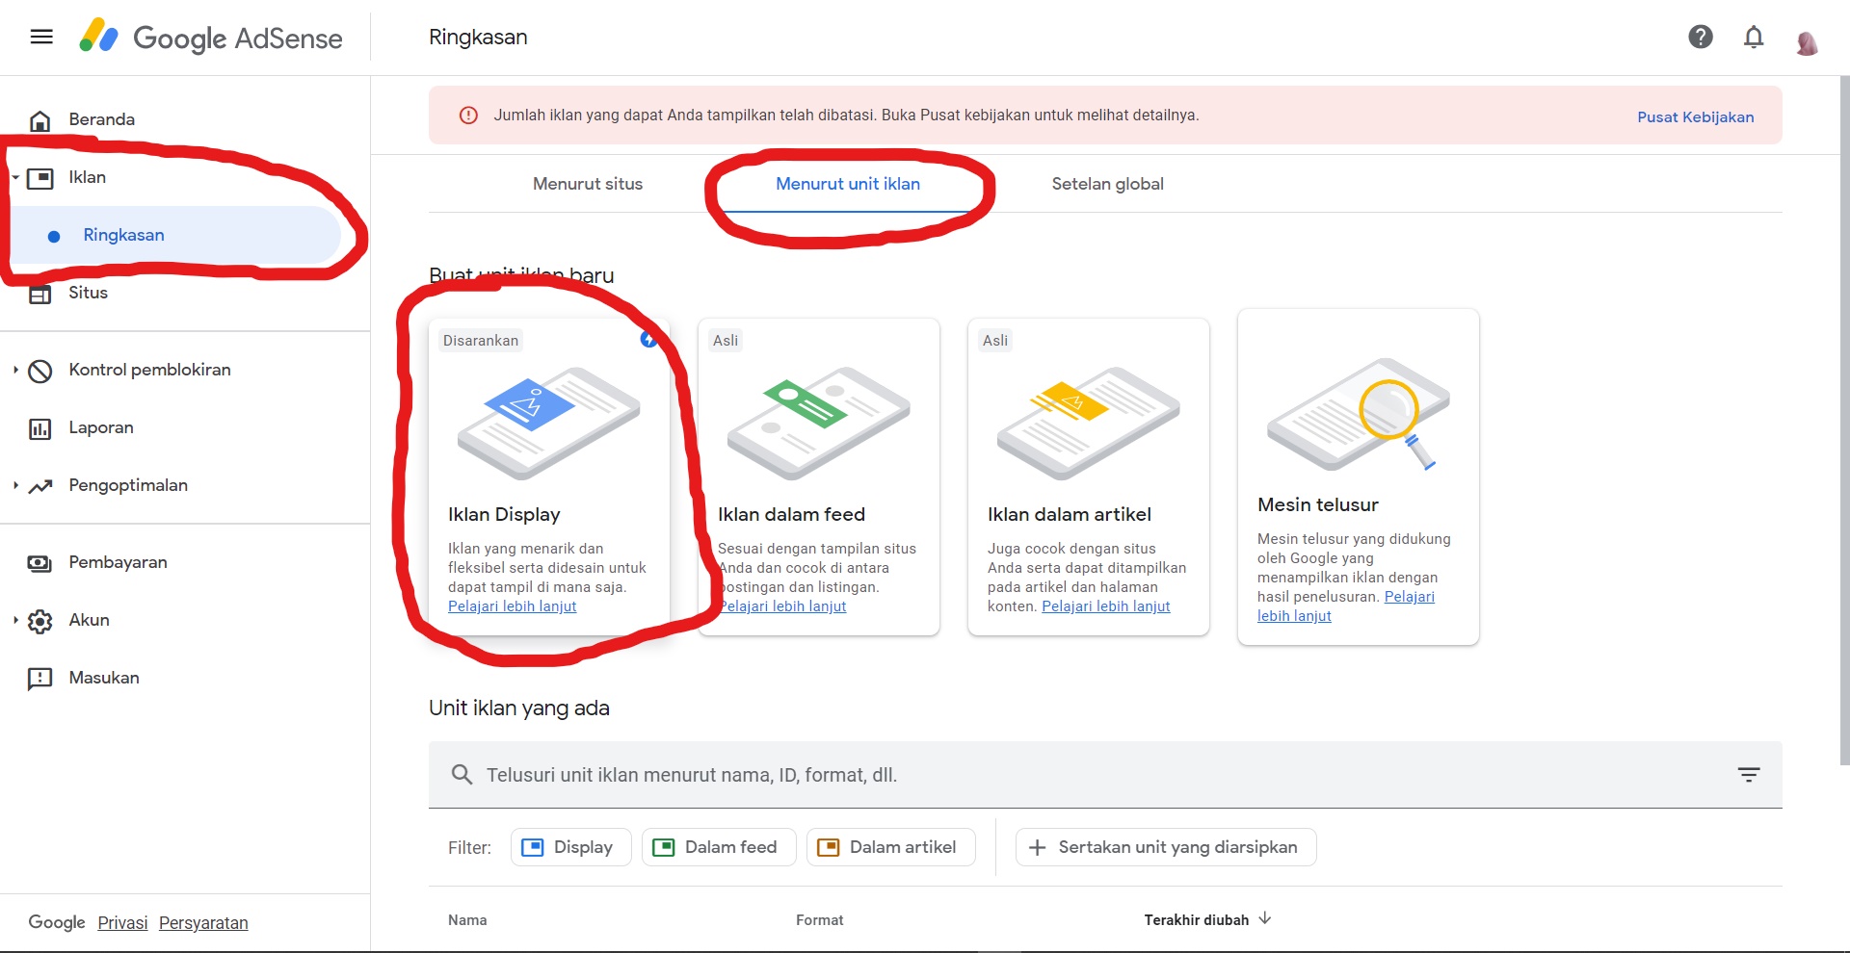Open the filter list icon in search bar
Image resolution: width=1850 pixels, height=953 pixels.
click(x=1749, y=775)
